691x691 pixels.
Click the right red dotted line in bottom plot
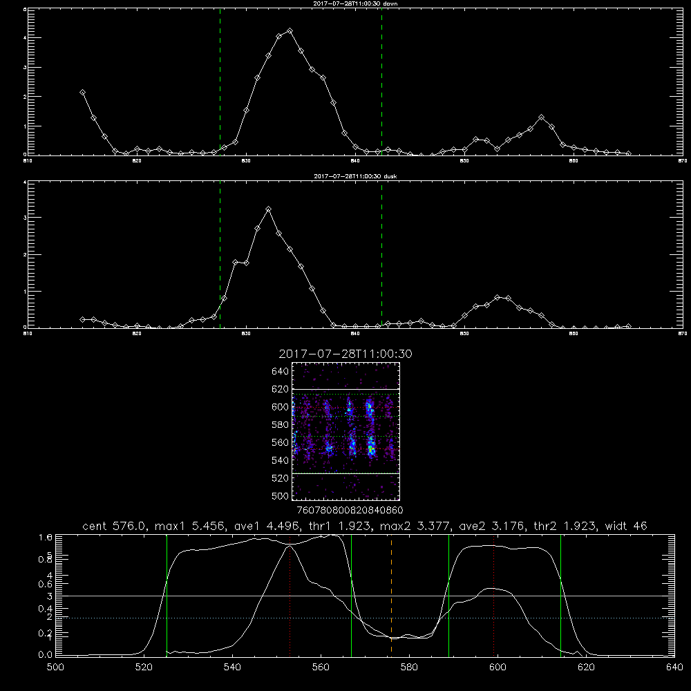click(x=493, y=596)
